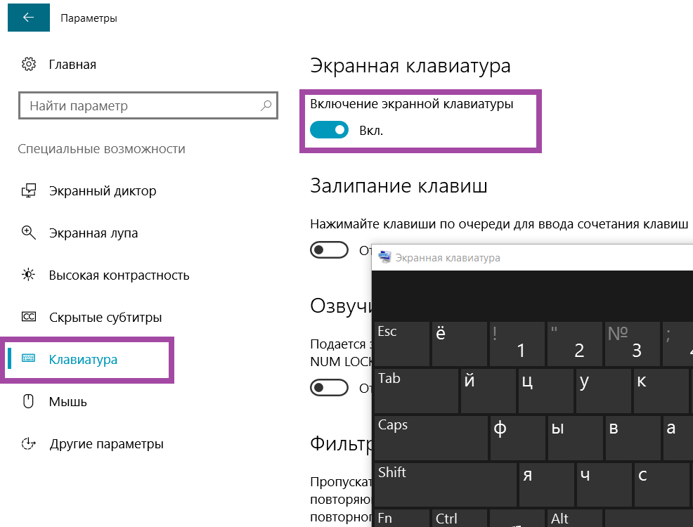Click the Параметры window title text

click(x=89, y=18)
